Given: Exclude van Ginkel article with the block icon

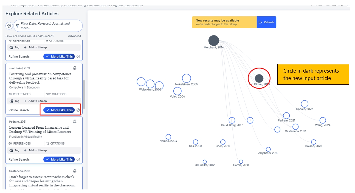Looking at the screenshot, I should [x=78, y=110].
